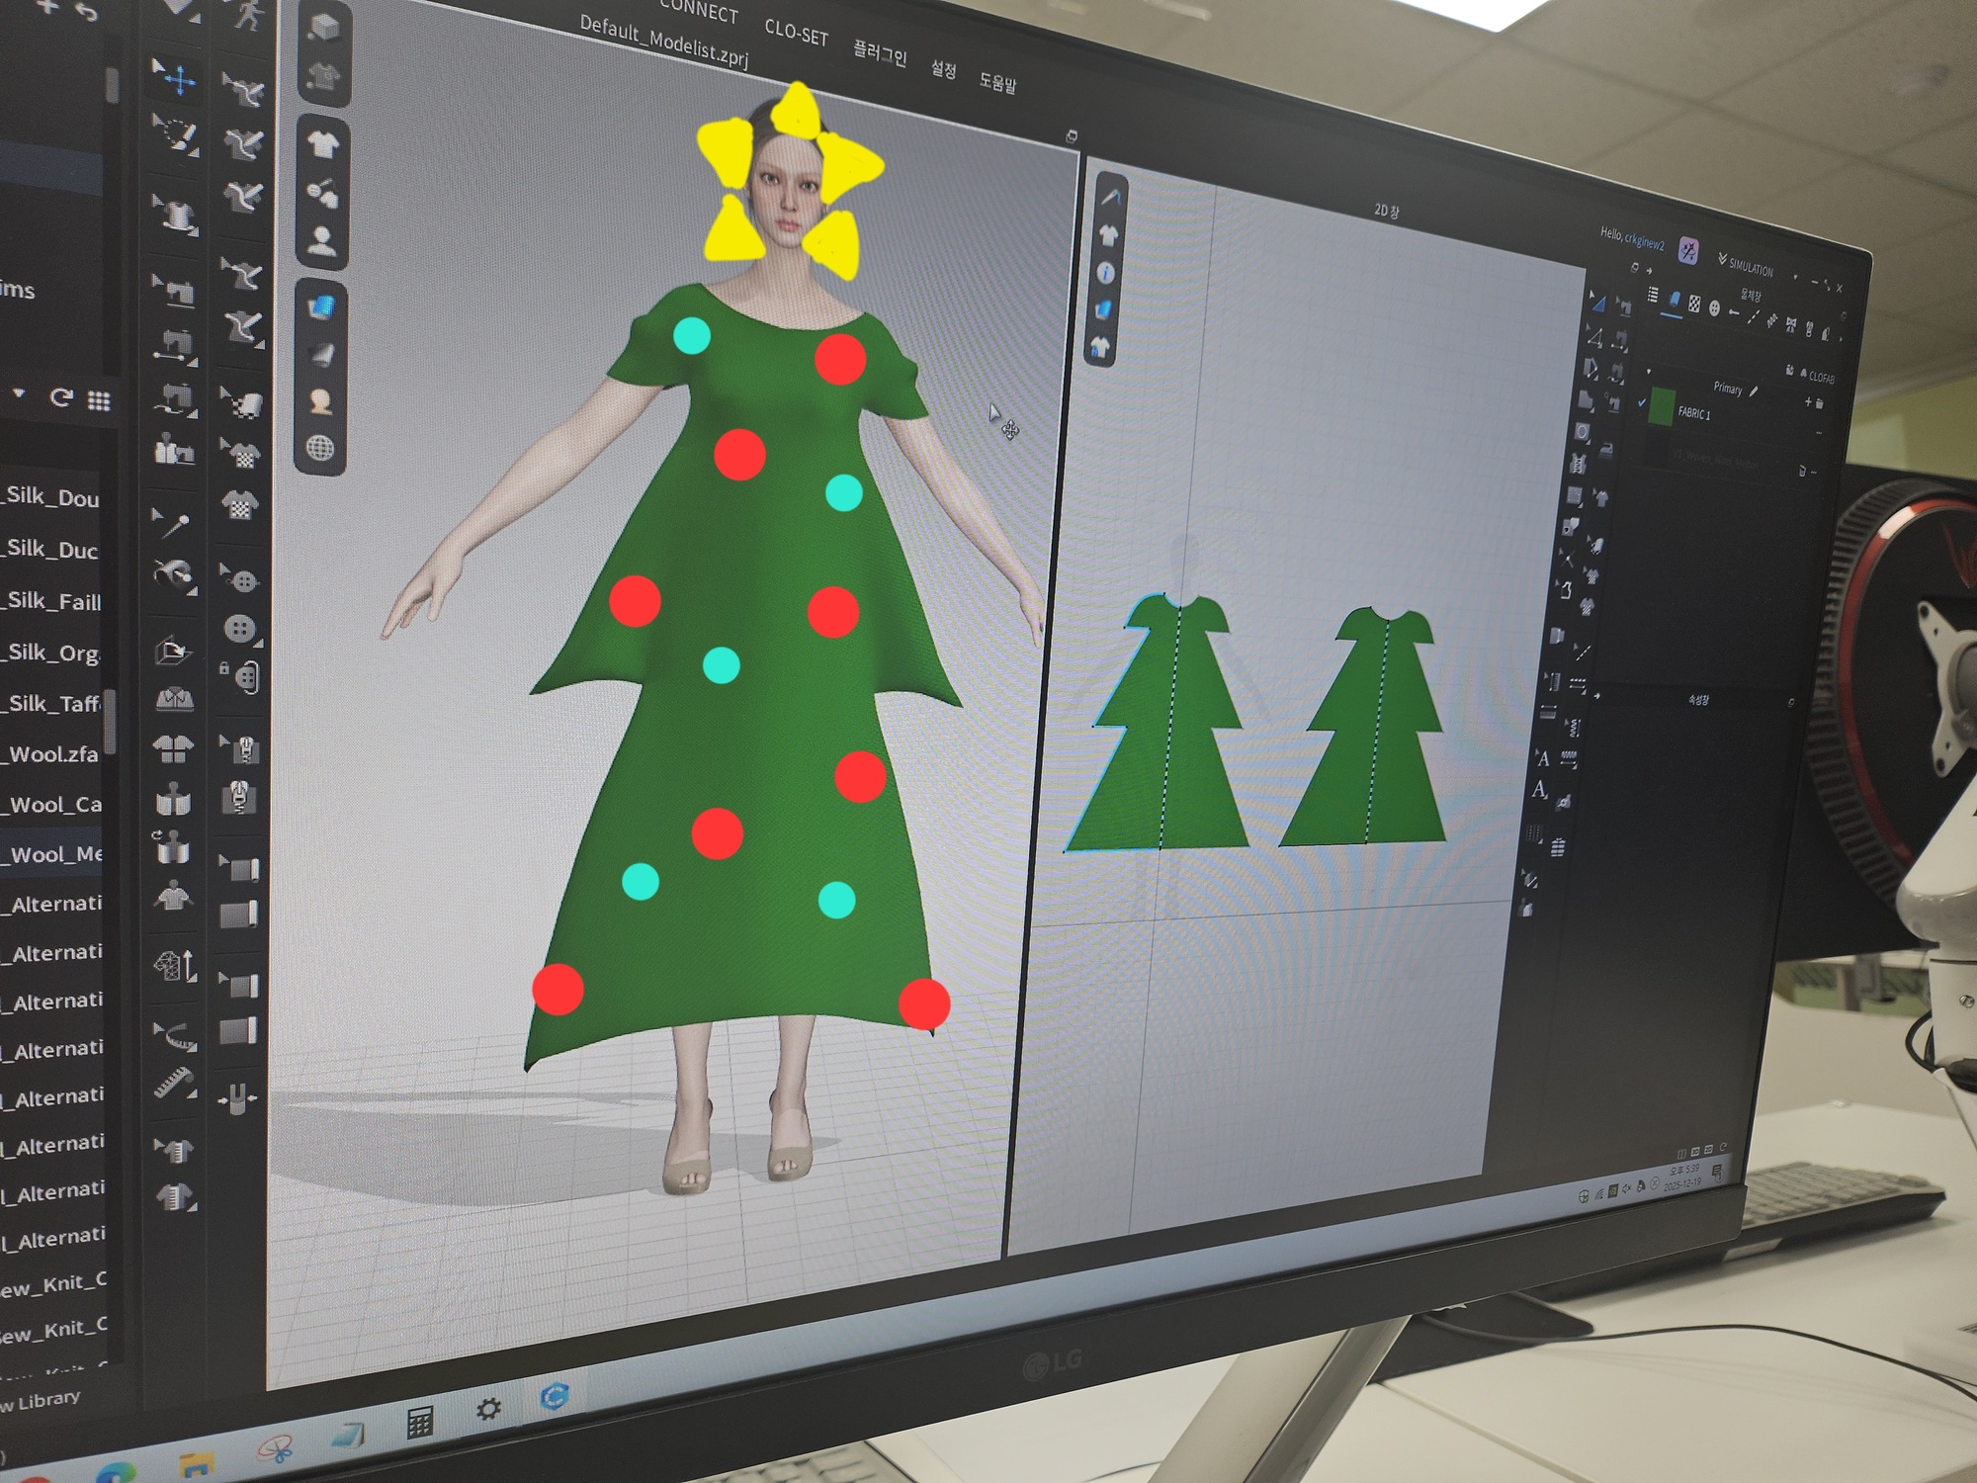
Task: Open the CLO-SET menu
Action: tap(796, 34)
